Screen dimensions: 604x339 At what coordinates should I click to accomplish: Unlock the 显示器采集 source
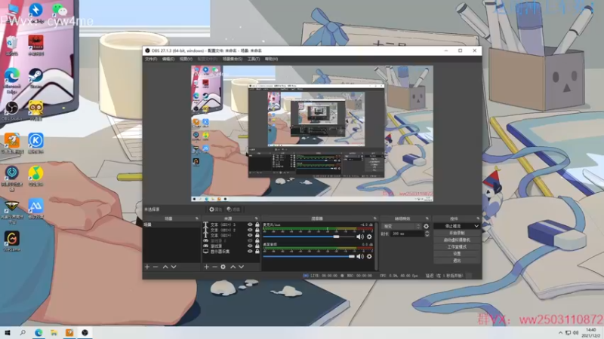click(257, 252)
